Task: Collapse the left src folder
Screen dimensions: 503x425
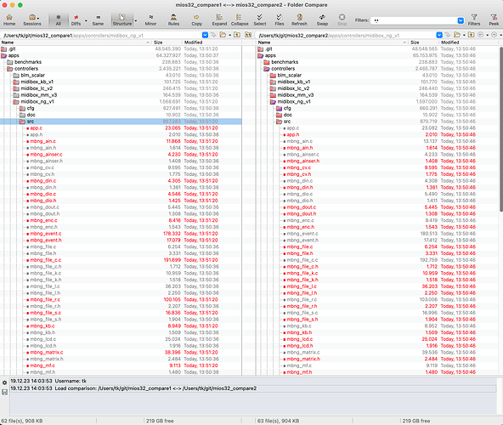Action: pyautogui.click(x=22, y=122)
